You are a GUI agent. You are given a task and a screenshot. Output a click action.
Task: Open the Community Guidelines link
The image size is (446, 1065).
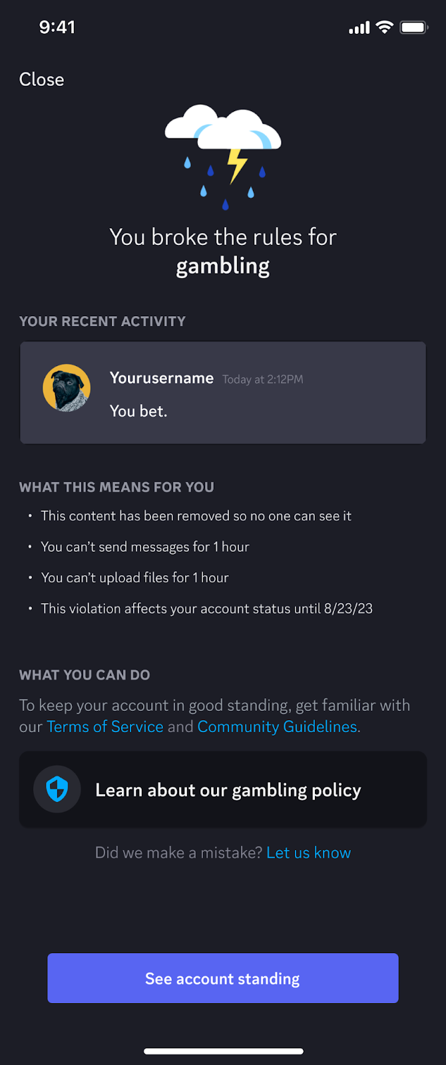point(278,726)
